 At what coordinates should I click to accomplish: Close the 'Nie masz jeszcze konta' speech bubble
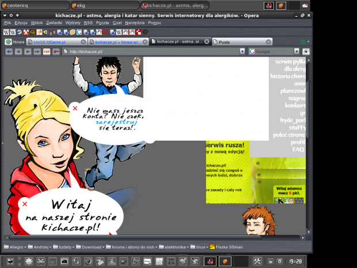(75, 108)
